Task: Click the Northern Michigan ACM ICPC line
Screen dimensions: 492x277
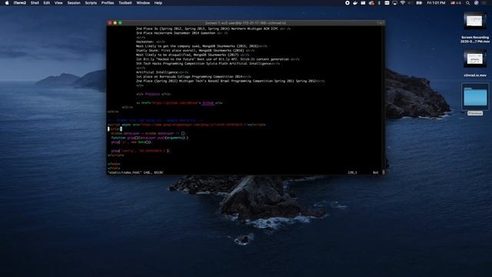Action: [x=214, y=28]
